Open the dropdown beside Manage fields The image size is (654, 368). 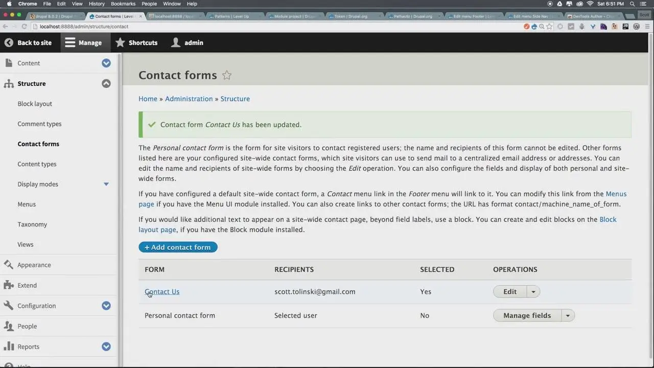[x=567, y=315]
